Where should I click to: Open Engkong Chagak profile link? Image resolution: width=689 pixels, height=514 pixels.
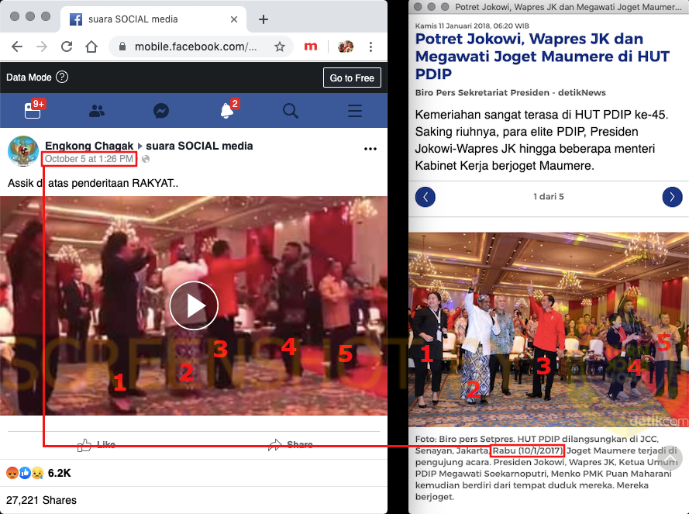(x=89, y=146)
